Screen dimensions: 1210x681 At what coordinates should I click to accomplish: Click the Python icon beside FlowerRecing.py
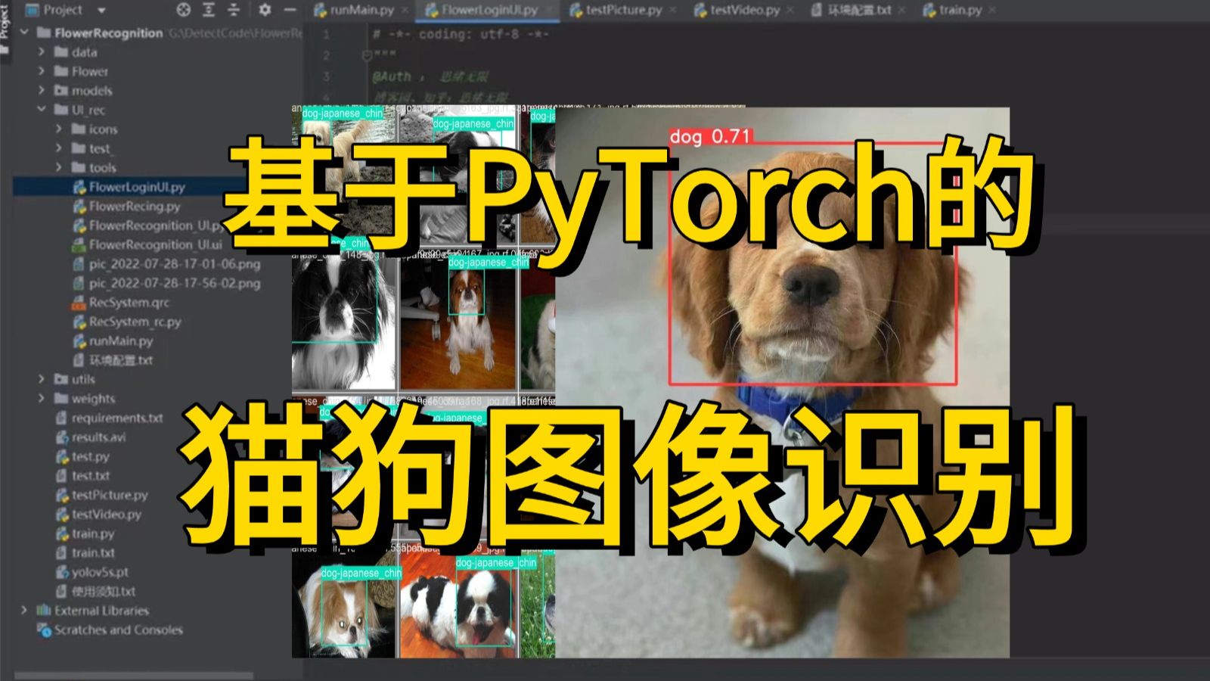tap(79, 207)
